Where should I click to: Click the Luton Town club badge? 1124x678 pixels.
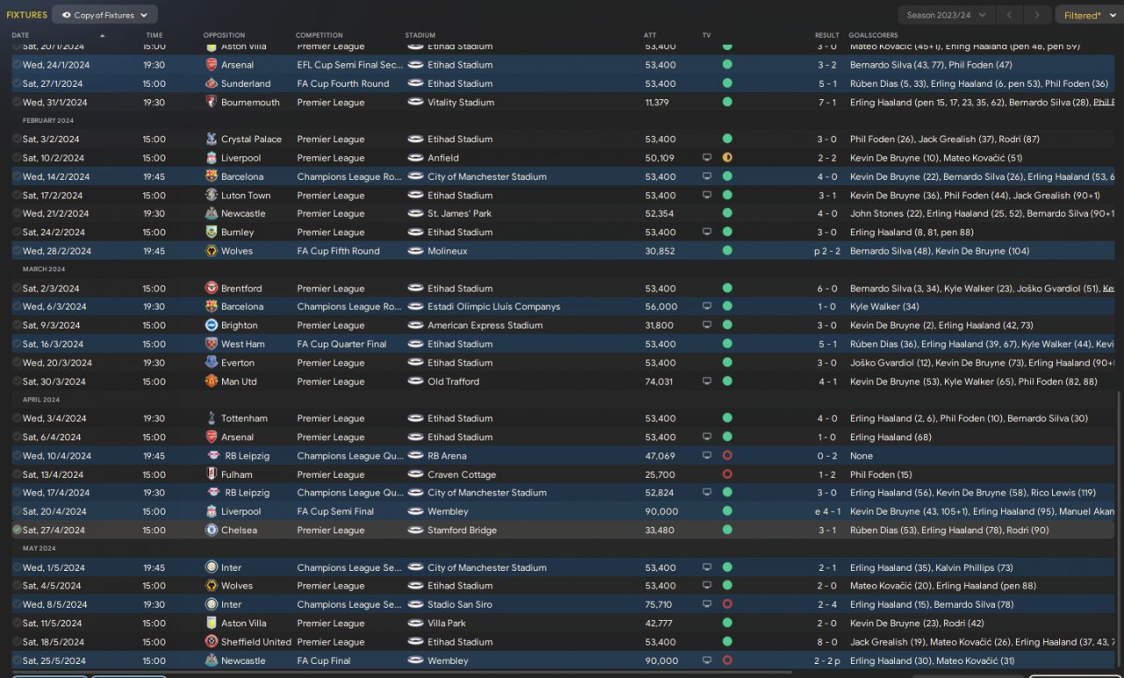211,195
